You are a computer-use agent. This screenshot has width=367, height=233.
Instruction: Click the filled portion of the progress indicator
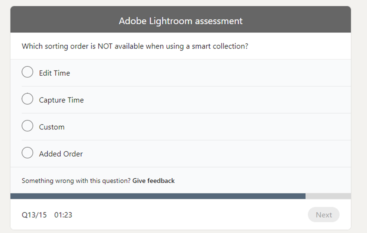pos(158,195)
